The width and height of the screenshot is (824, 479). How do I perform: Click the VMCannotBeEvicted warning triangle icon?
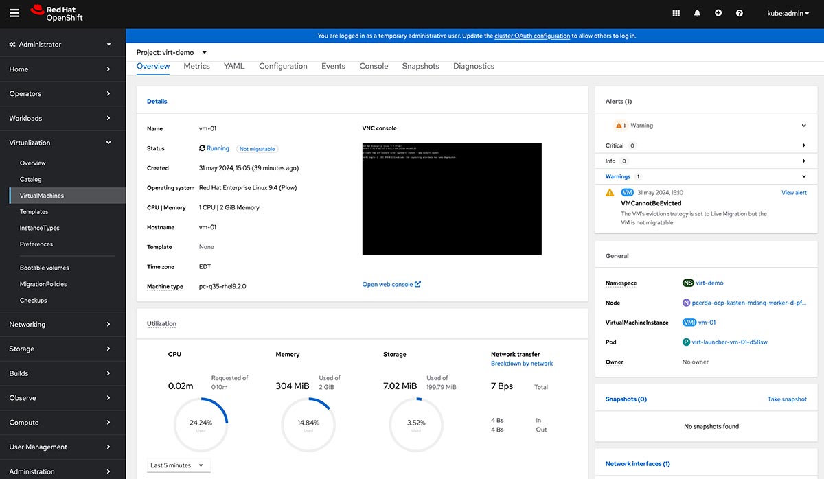tap(610, 193)
